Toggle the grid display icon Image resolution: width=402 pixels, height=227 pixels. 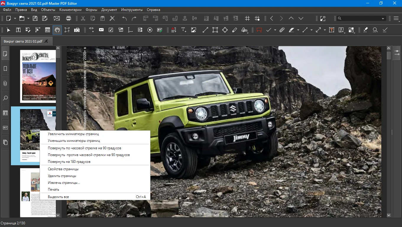(247, 18)
